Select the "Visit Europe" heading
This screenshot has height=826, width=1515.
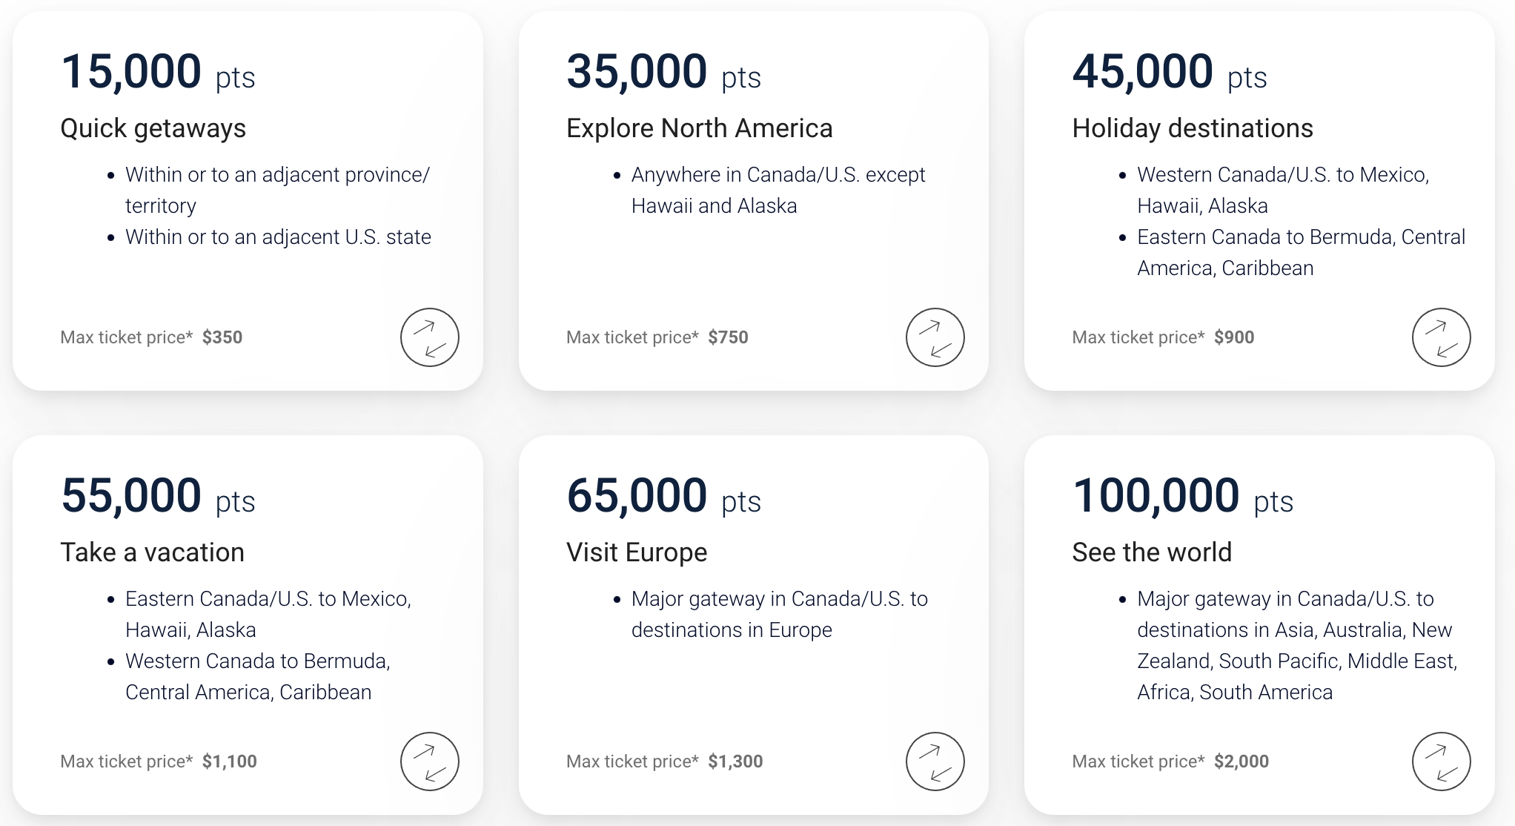click(637, 552)
